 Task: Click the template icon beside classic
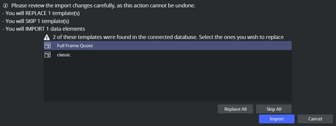click(47, 55)
